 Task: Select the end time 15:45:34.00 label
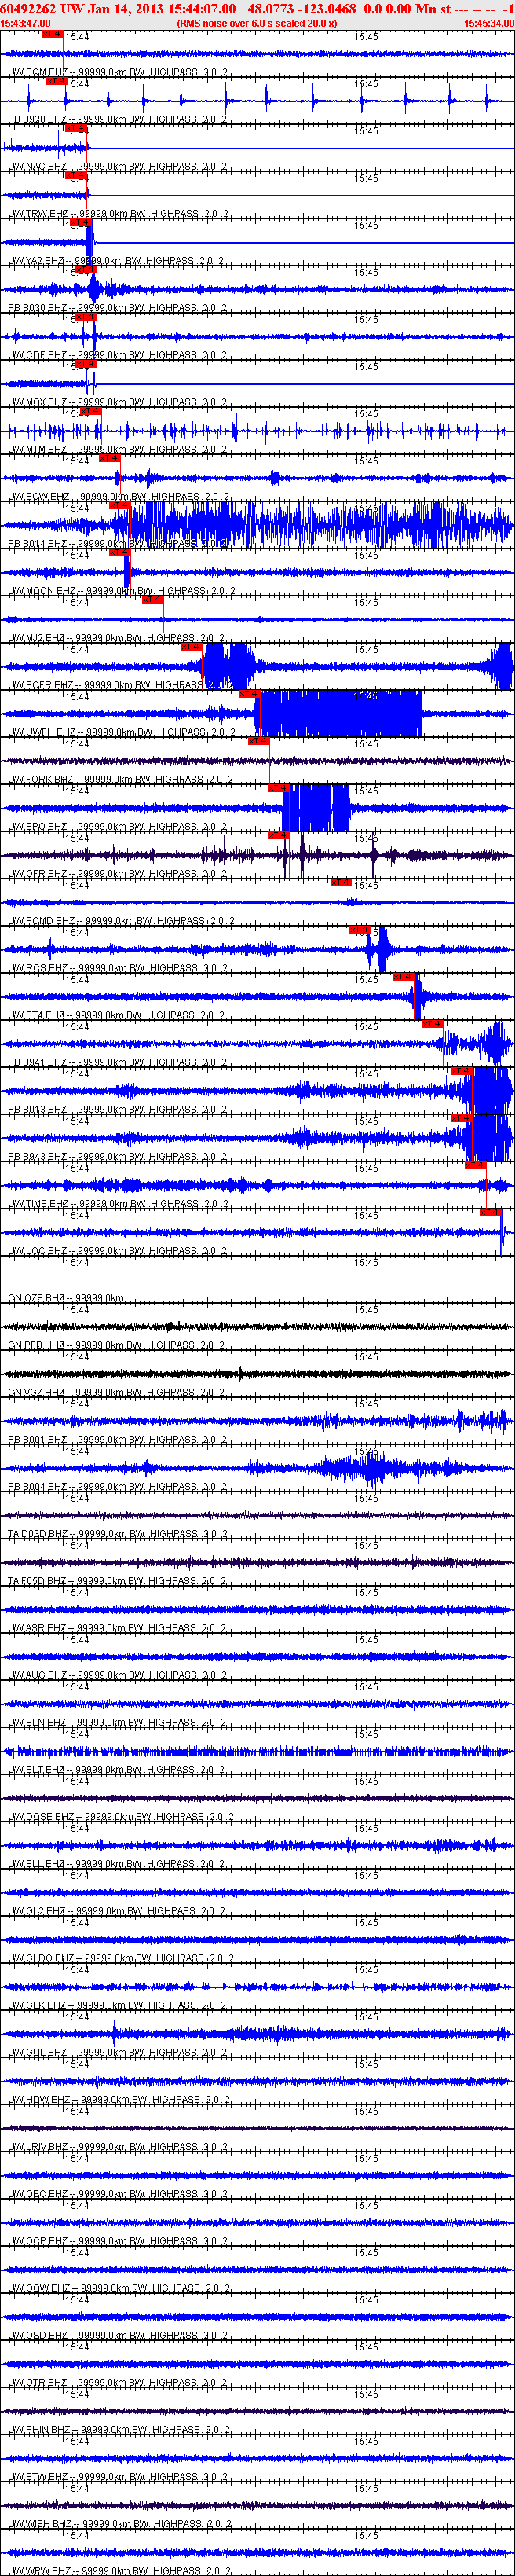pos(489,23)
